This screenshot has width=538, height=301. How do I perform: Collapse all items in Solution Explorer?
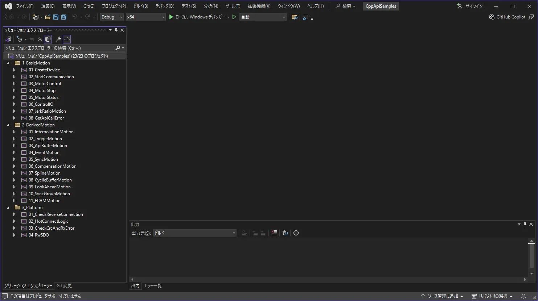[x=40, y=39]
